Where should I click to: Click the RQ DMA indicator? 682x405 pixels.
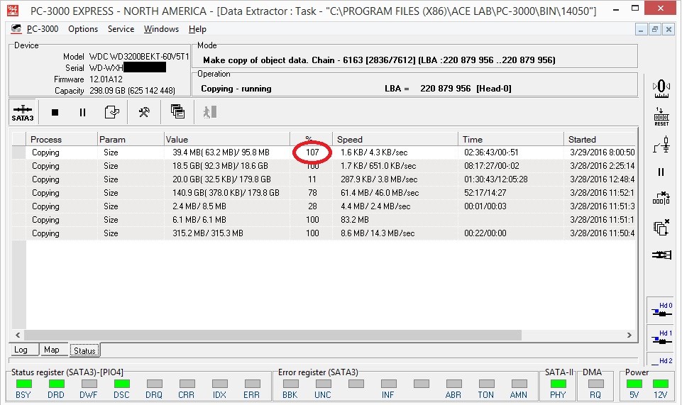pyautogui.click(x=596, y=384)
